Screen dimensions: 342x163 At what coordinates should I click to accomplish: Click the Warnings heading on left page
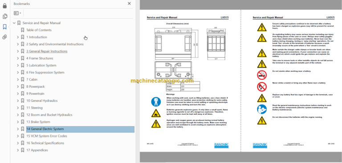[171, 94]
